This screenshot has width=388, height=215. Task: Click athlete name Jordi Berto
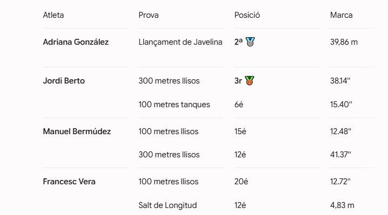(x=64, y=81)
